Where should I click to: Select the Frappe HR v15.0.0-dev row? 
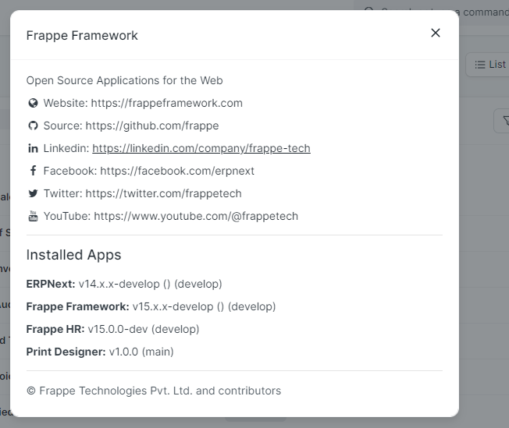click(112, 329)
